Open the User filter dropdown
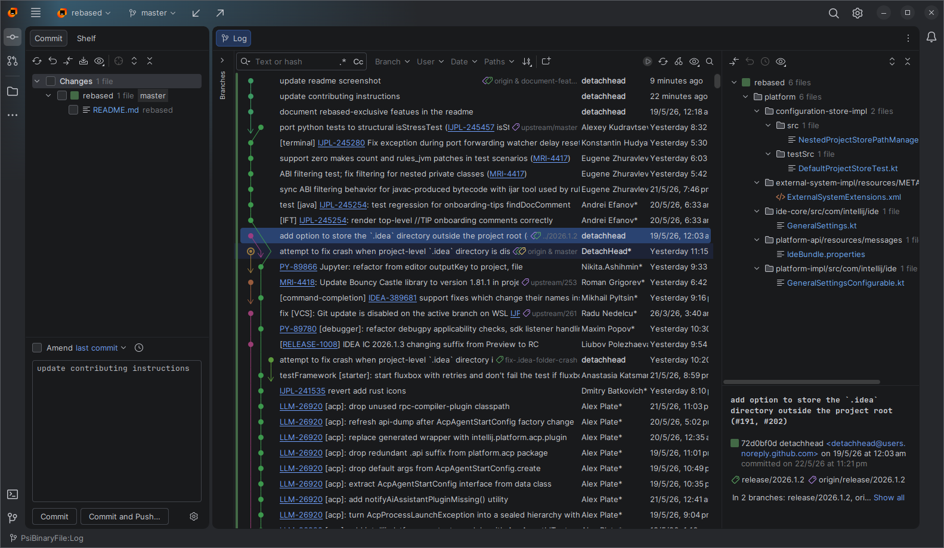 [x=431, y=61]
